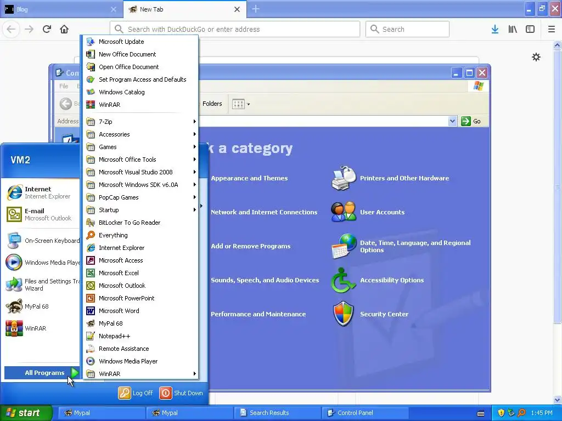562x421 pixels.
Task: Expand Microsoft Windows SDK v6.0A folder
Action: pos(140,185)
